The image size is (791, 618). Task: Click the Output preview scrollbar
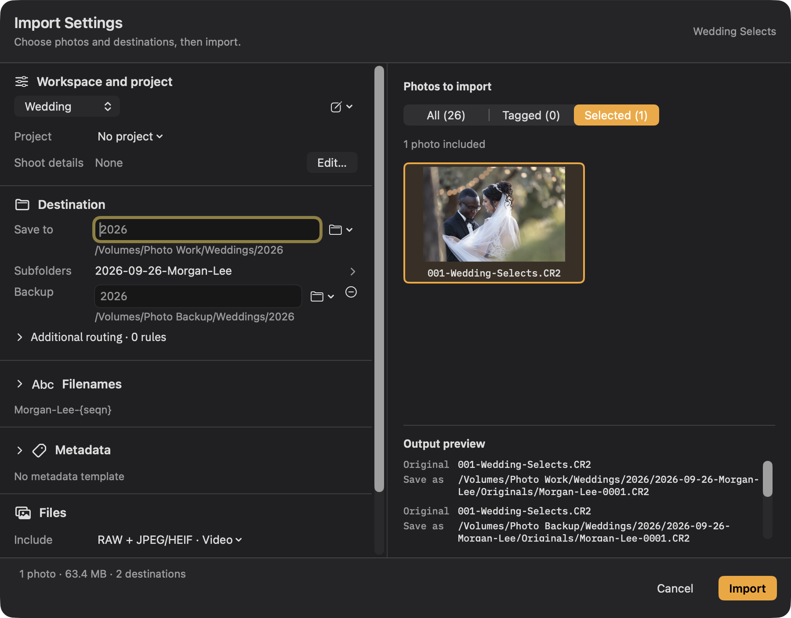point(768,479)
